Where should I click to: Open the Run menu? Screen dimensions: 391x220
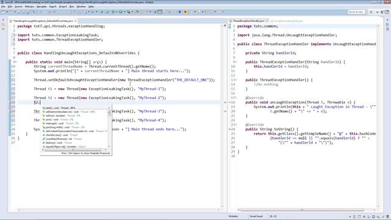coord(71,7)
